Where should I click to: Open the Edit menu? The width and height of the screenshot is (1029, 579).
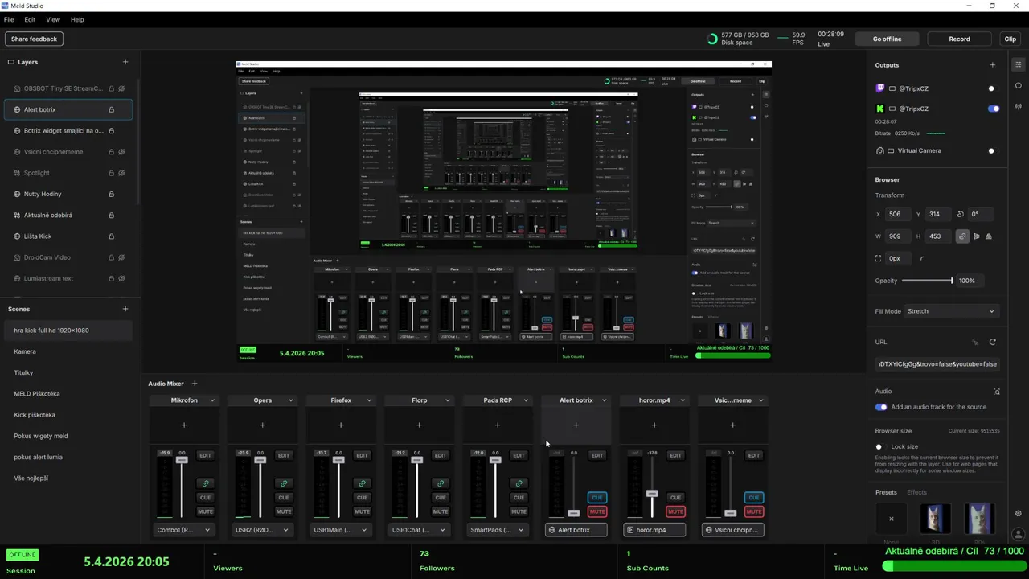tap(30, 19)
